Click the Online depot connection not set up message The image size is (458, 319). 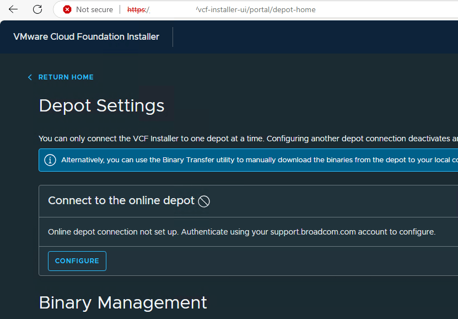pyautogui.click(x=241, y=232)
